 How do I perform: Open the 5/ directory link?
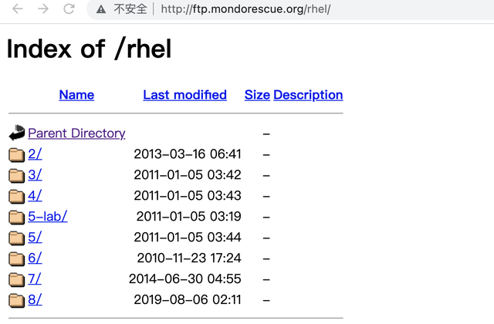coord(35,238)
